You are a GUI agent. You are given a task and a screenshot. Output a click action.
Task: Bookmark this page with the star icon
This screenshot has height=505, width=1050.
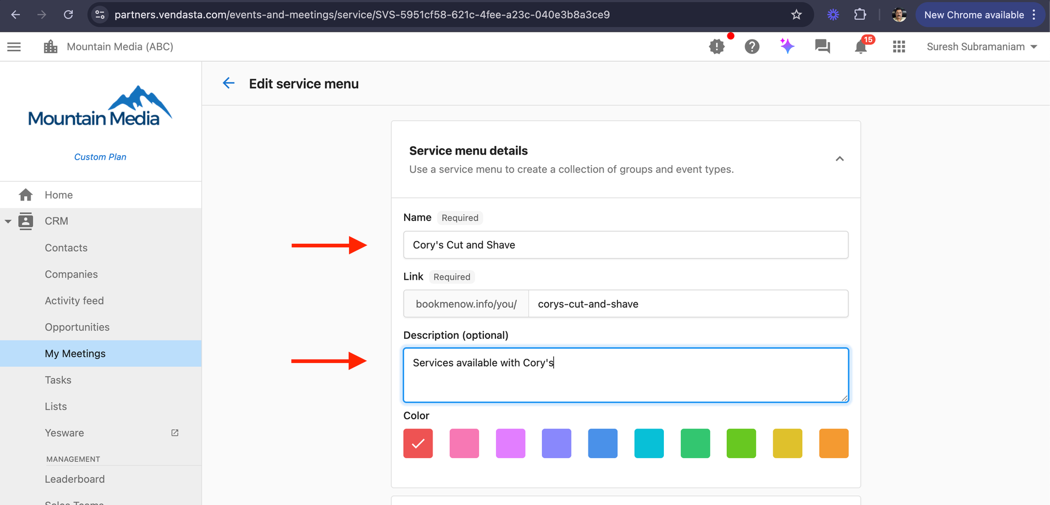pos(796,15)
